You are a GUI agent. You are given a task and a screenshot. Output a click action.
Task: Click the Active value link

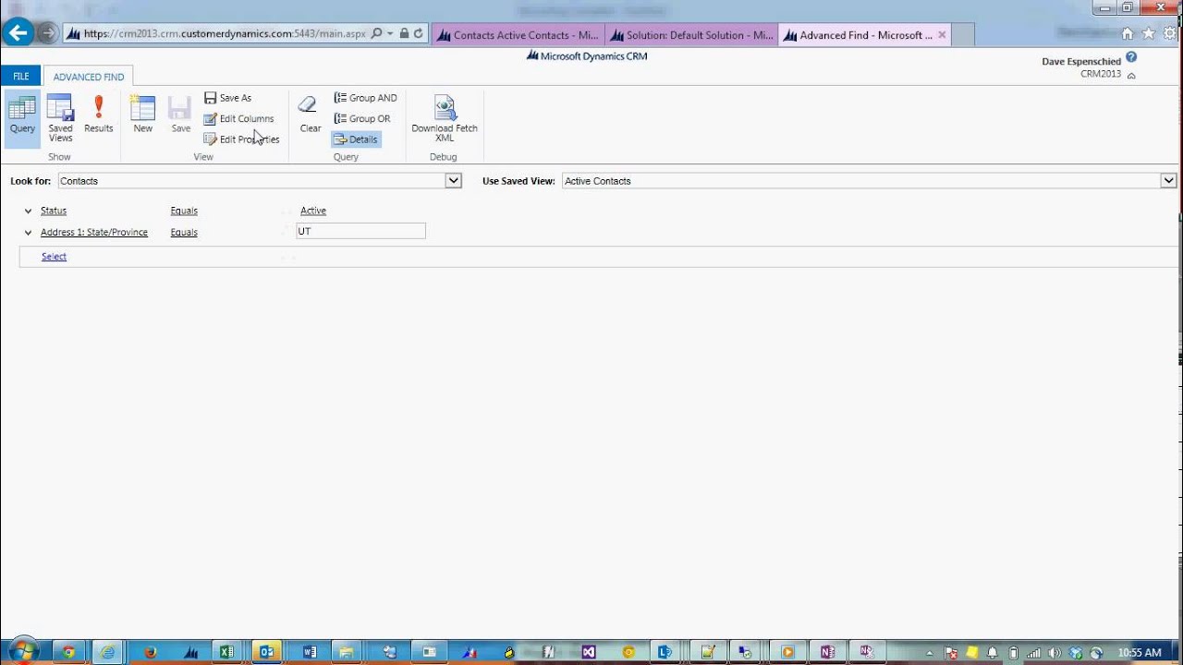coord(313,211)
